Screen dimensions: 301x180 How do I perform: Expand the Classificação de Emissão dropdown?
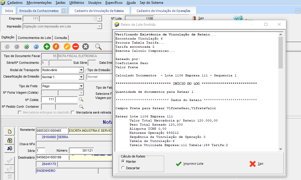[81, 77]
